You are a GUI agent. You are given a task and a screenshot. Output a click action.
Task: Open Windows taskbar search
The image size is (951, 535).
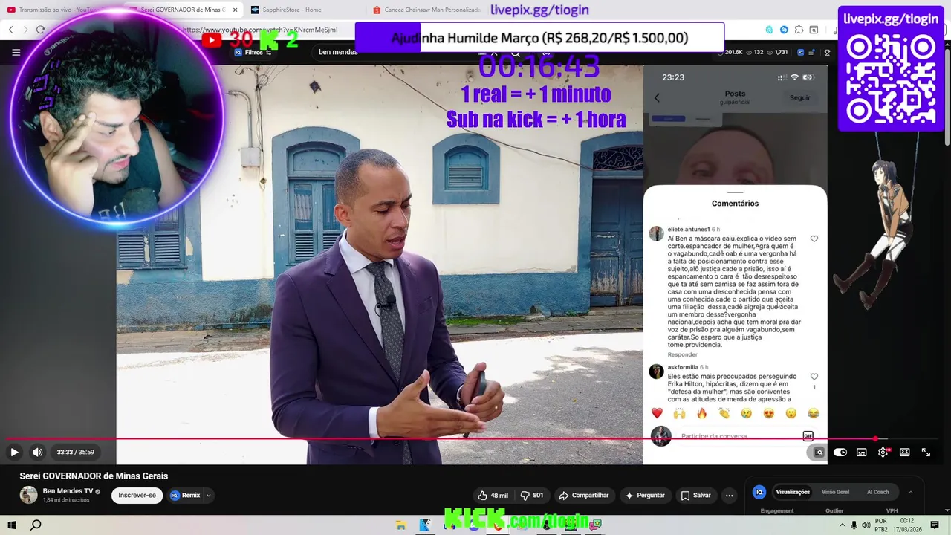[36, 525]
